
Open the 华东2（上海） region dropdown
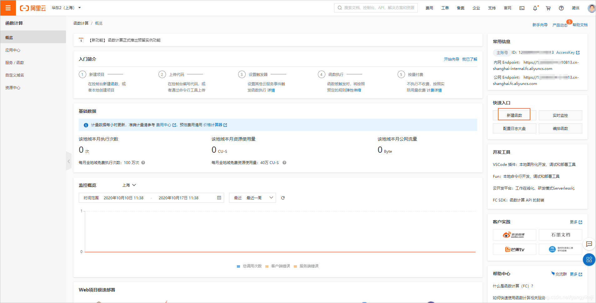(x=66, y=8)
